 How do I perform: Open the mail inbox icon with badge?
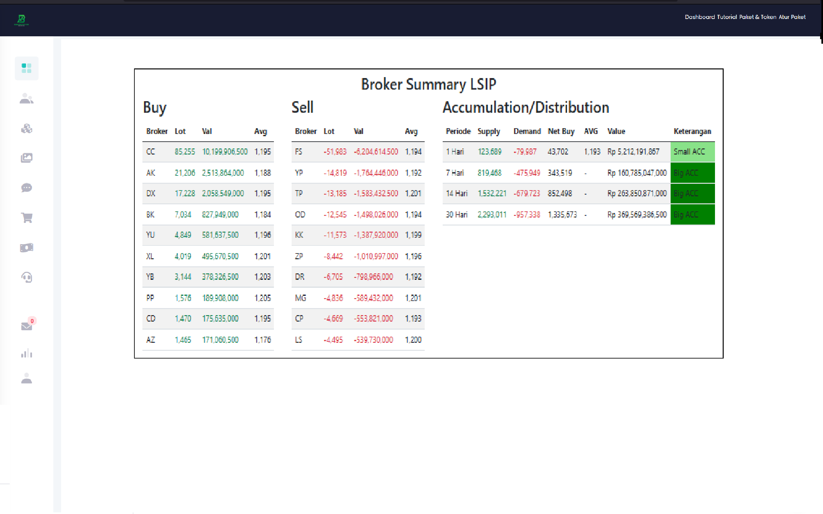coord(27,326)
